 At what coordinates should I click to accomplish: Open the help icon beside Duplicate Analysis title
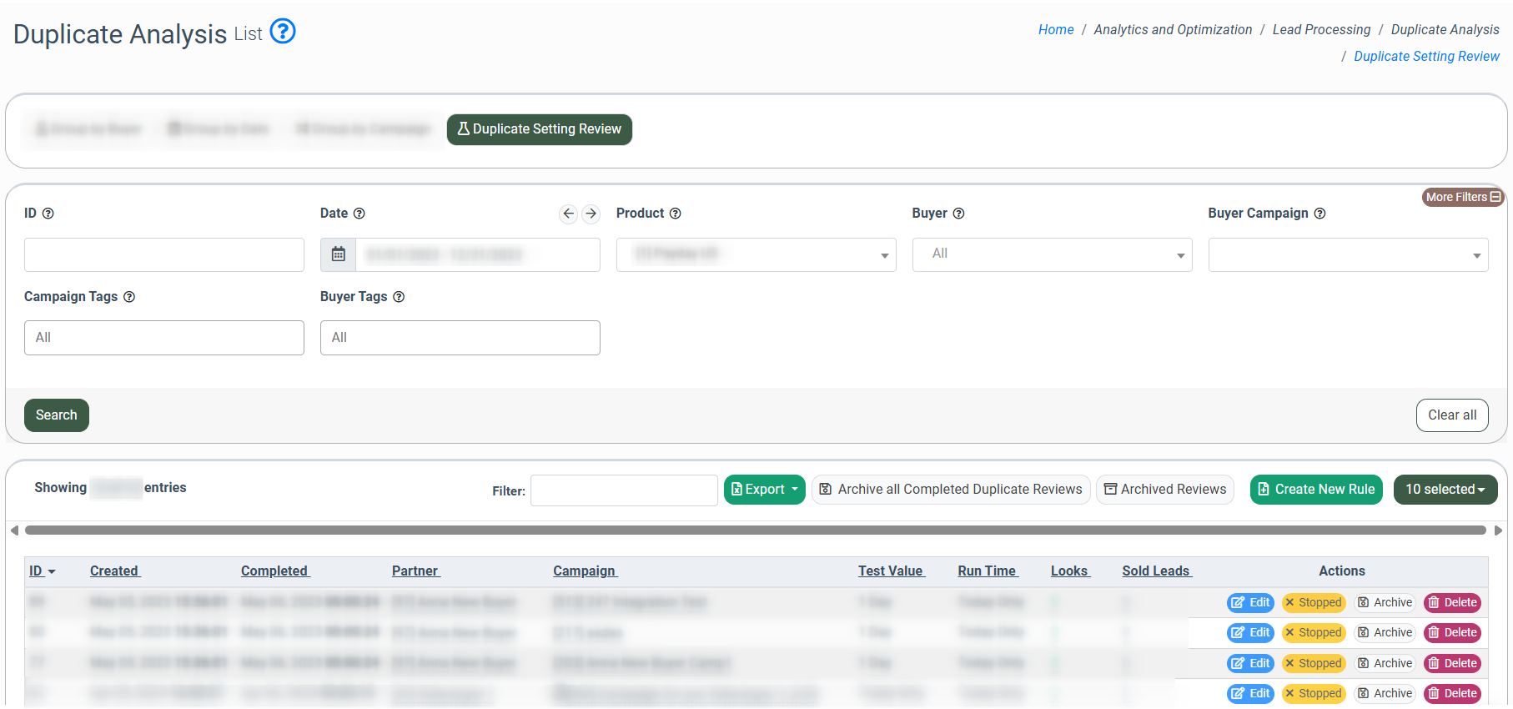click(x=283, y=32)
